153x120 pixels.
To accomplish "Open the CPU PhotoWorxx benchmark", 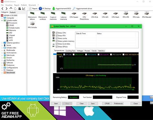I will [x=84, y=16].
